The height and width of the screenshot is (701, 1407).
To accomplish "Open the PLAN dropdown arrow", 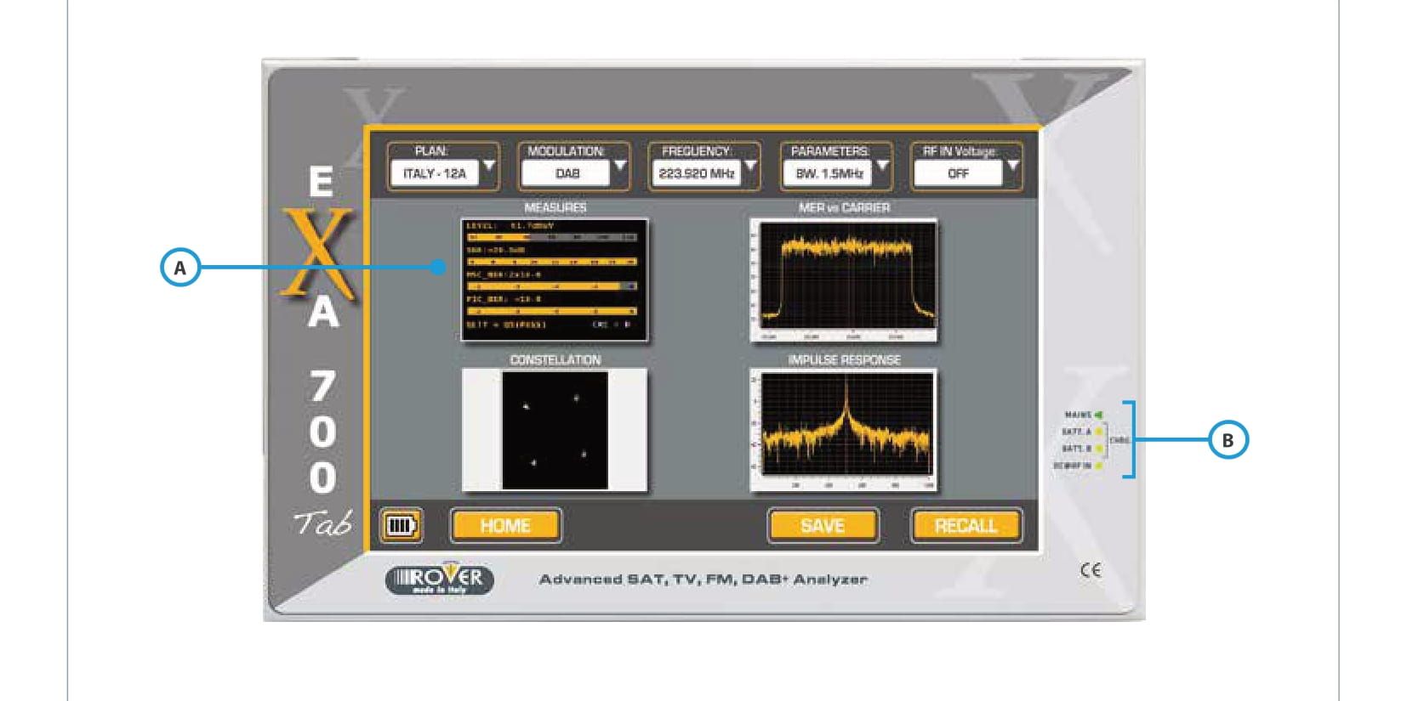I will [x=489, y=166].
